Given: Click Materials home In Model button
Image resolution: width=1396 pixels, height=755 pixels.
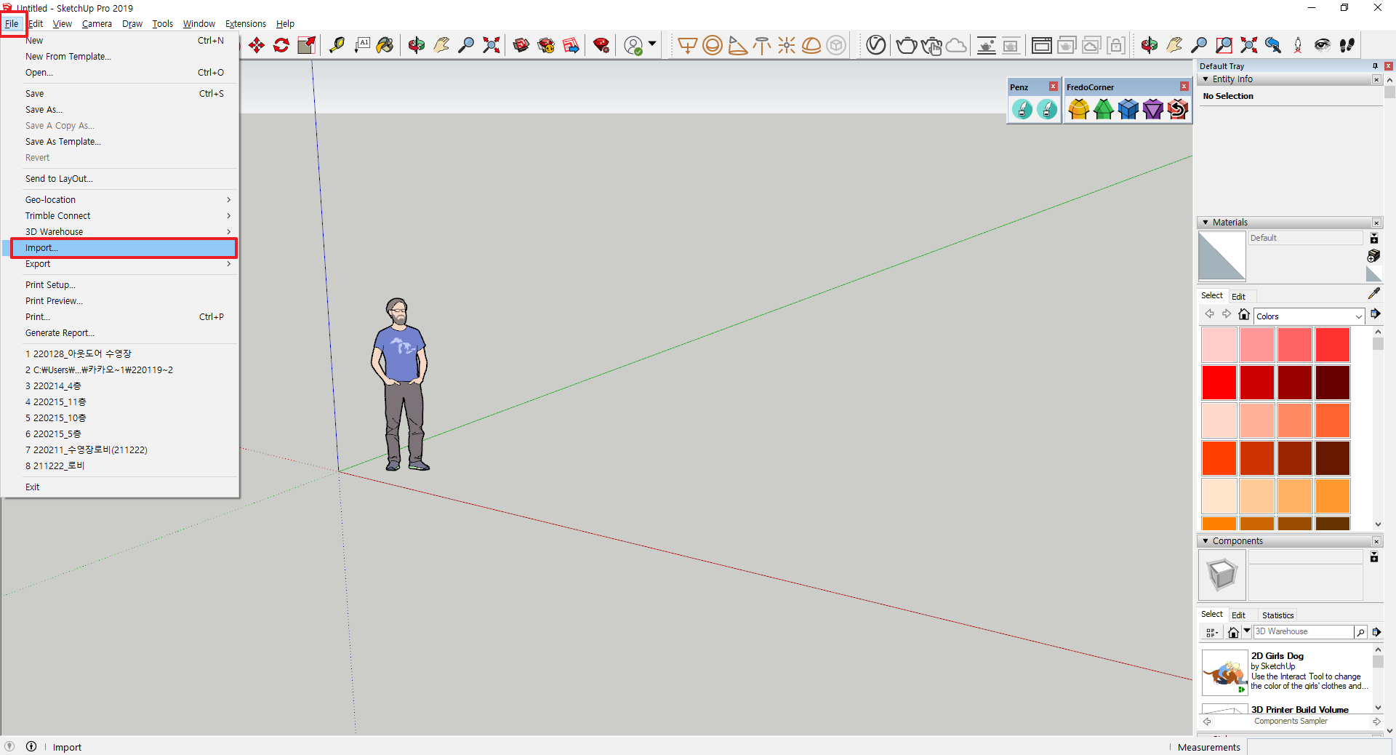Looking at the screenshot, I should tap(1244, 314).
